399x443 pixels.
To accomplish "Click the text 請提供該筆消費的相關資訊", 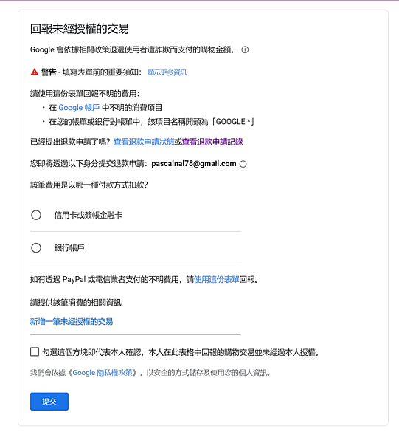I will 76,303.
